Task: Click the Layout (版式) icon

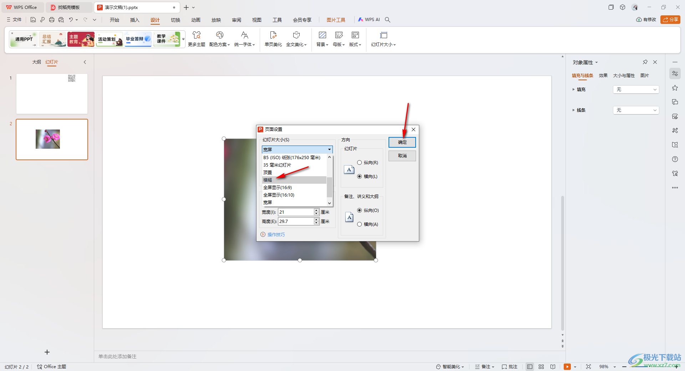Action: (x=355, y=39)
